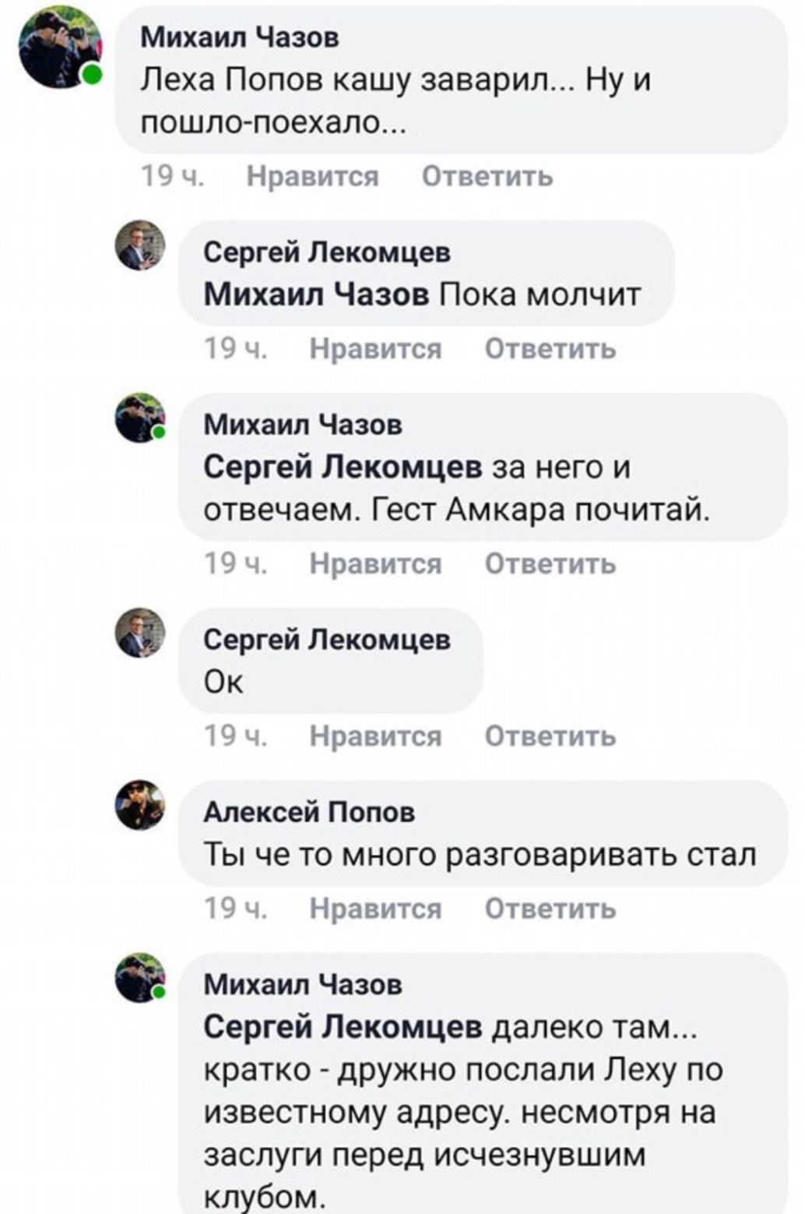
Task: Click Сергей Лекомцев's avatar on 'Пока молчит' reply
Action: 141,245
